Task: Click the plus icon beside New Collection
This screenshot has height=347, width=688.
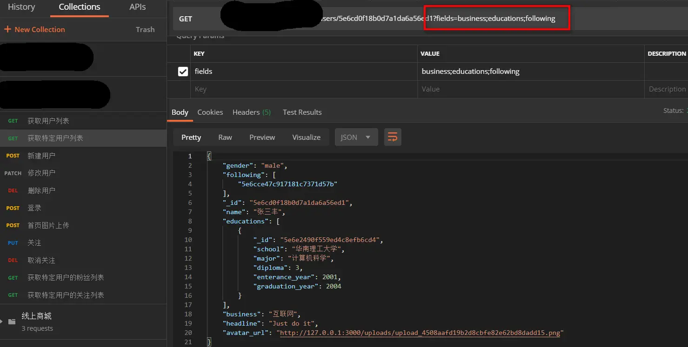Action: coord(7,29)
